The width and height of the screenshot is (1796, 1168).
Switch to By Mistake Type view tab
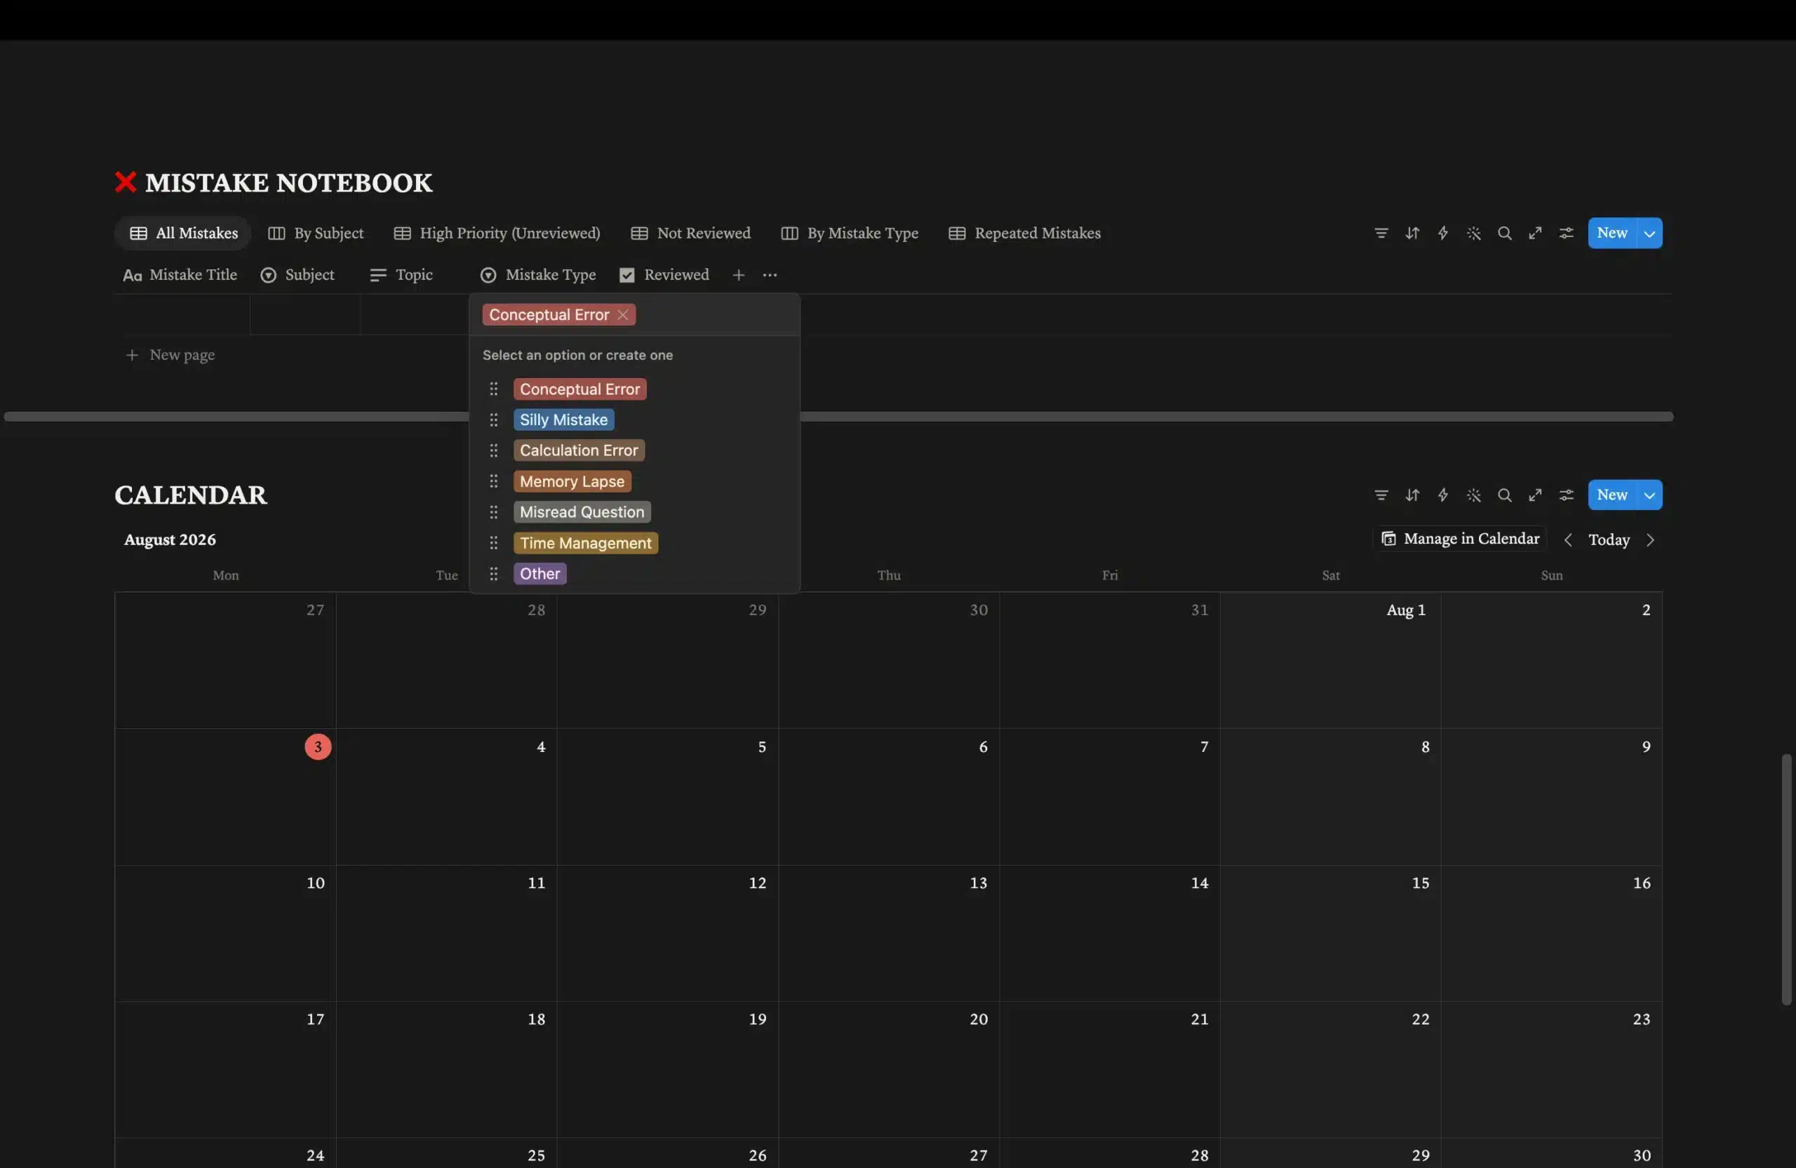850,233
